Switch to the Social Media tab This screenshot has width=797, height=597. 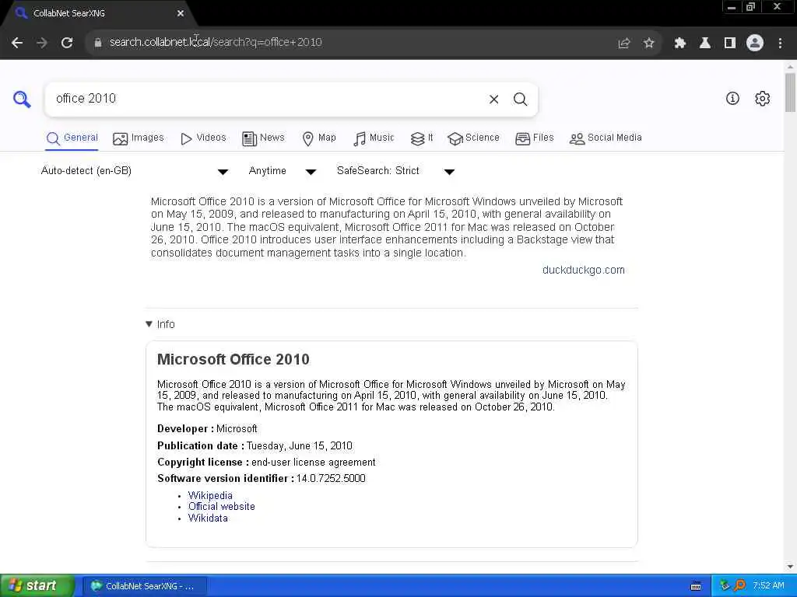click(606, 138)
